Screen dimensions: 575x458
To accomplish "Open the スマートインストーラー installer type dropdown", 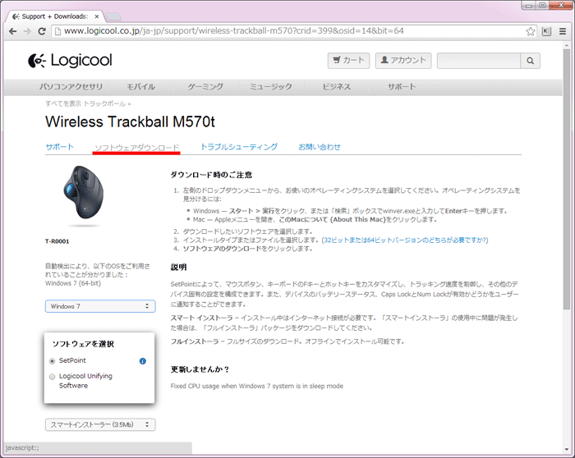I will 100,424.
